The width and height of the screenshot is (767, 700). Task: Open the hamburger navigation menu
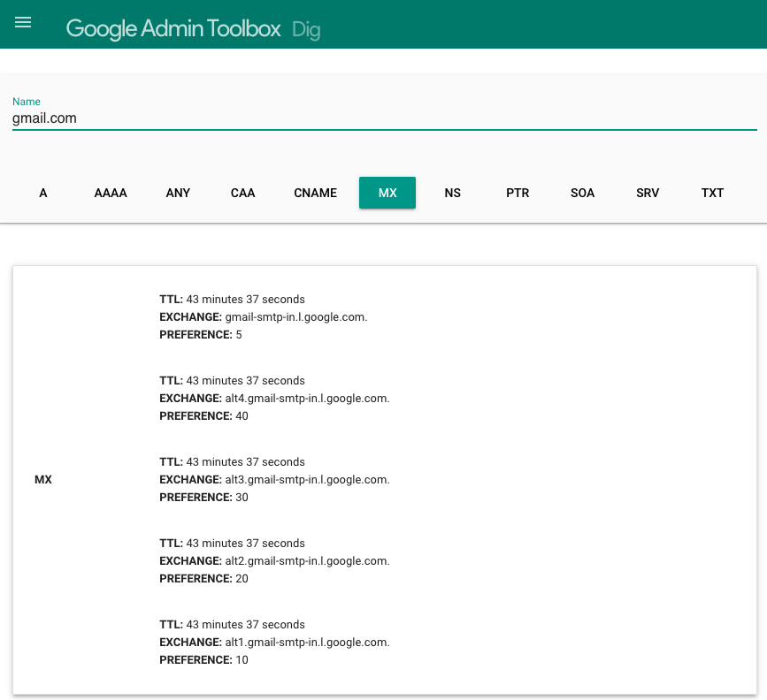coord(23,23)
